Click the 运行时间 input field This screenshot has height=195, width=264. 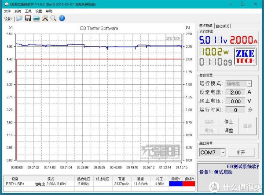tap(235, 110)
